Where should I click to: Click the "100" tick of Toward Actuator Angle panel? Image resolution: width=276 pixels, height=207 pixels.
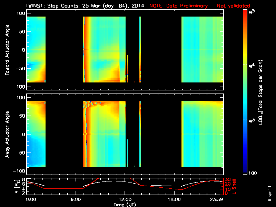pyautogui.click(x=21, y=13)
